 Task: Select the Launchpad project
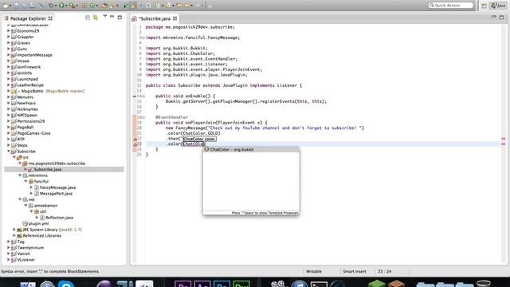27,79
